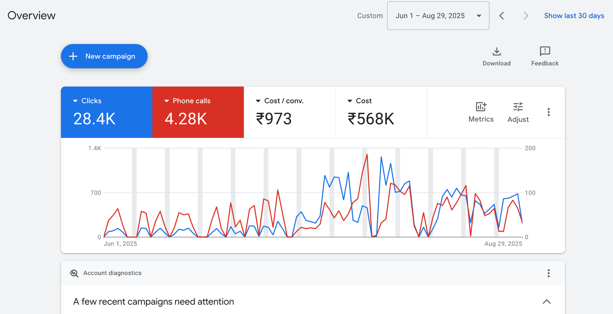Click the Adjust sliders icon

(518, 107)
